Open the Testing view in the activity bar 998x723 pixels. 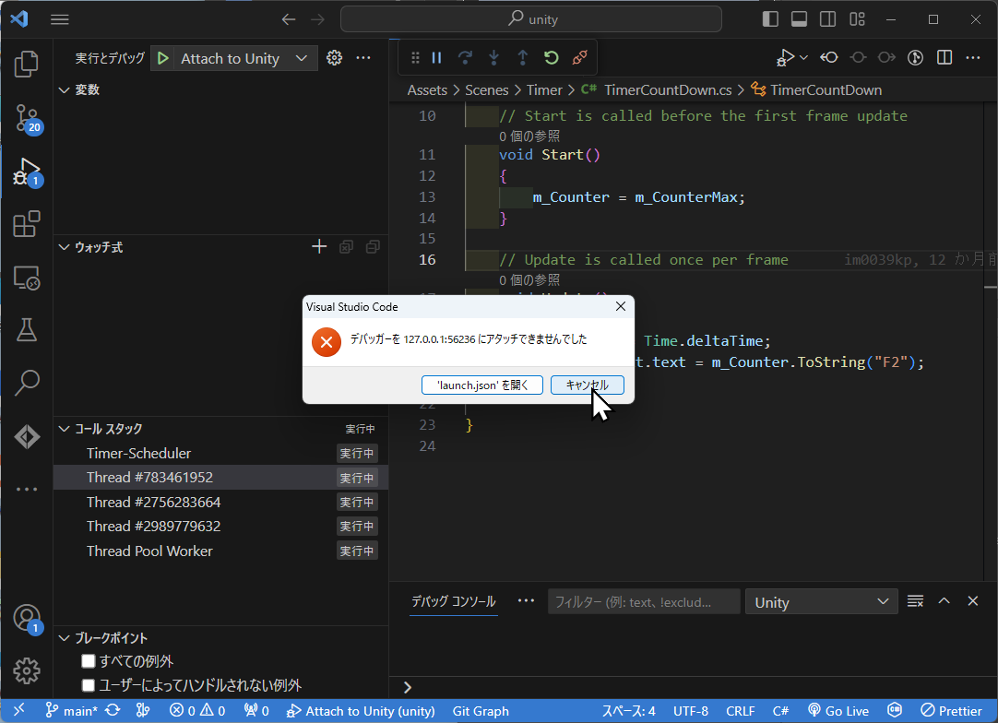click(26, 328)
